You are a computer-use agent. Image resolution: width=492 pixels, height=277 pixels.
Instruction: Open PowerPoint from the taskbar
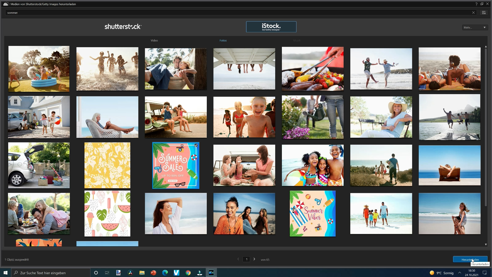[x=153, y=273]
